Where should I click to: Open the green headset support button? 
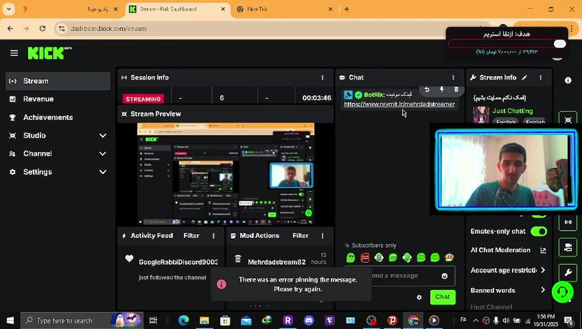562,292
